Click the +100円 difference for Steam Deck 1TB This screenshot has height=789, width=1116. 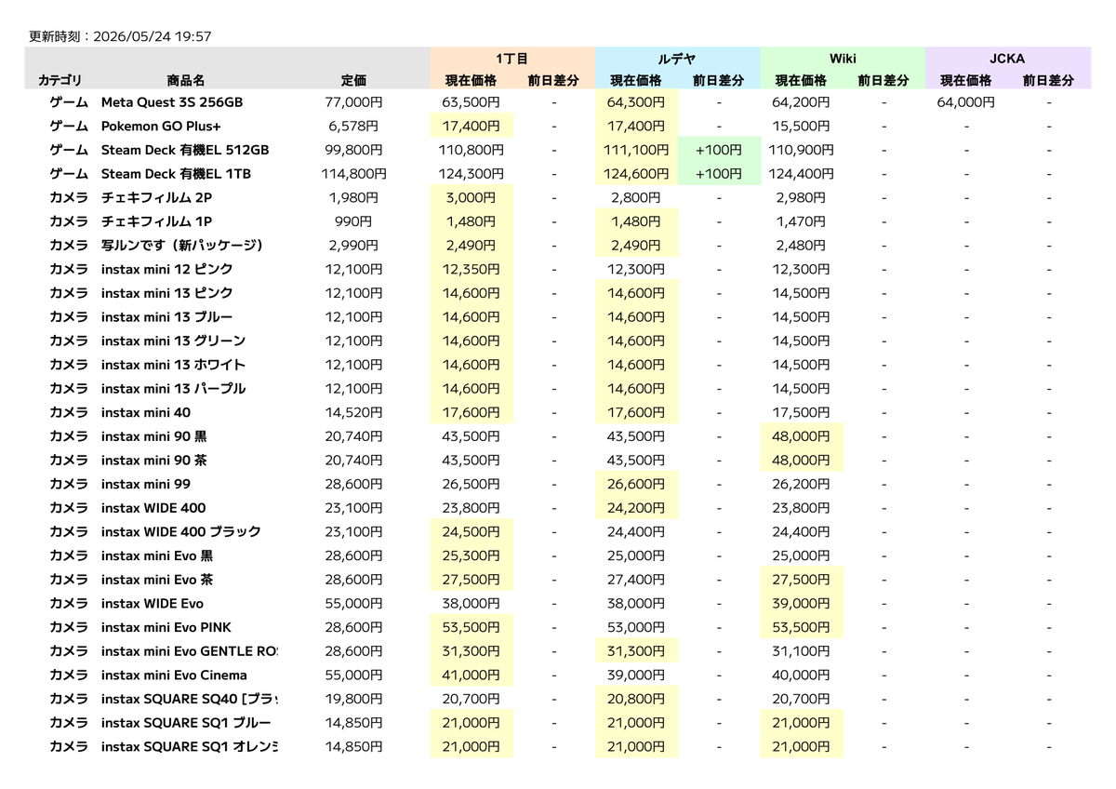719,174
